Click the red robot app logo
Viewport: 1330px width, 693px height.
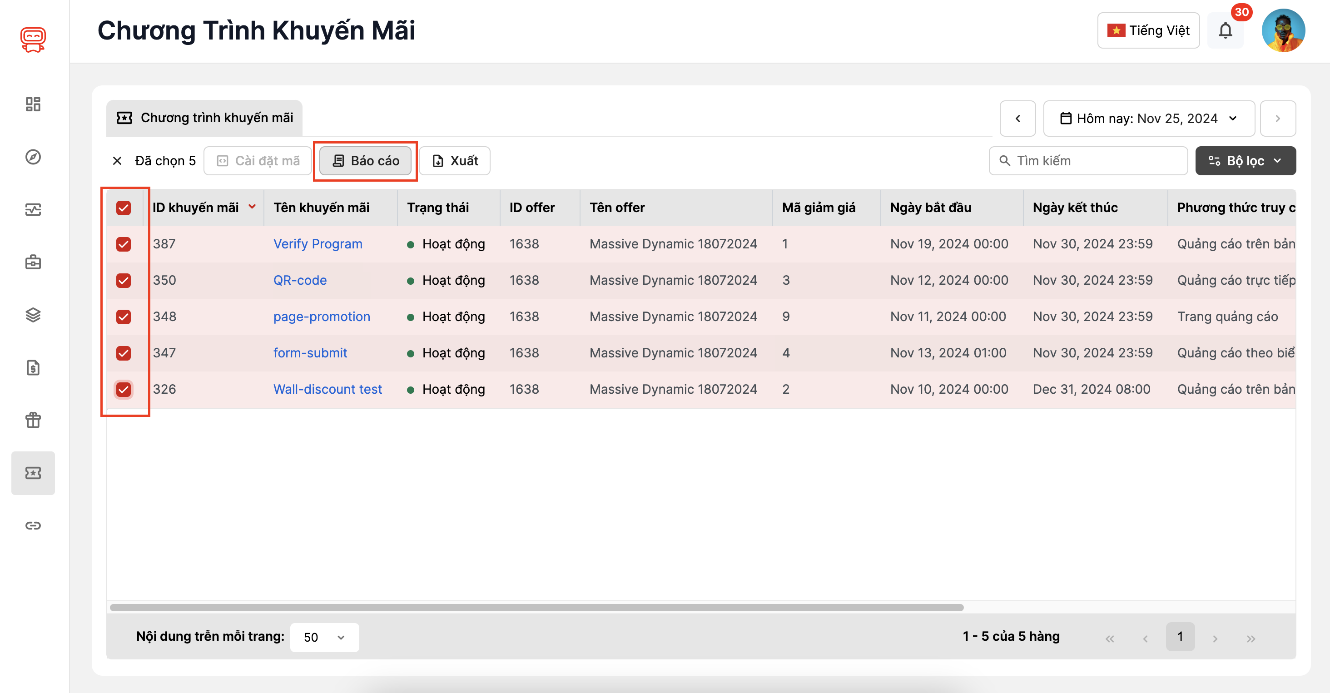(x=33, y=40)
